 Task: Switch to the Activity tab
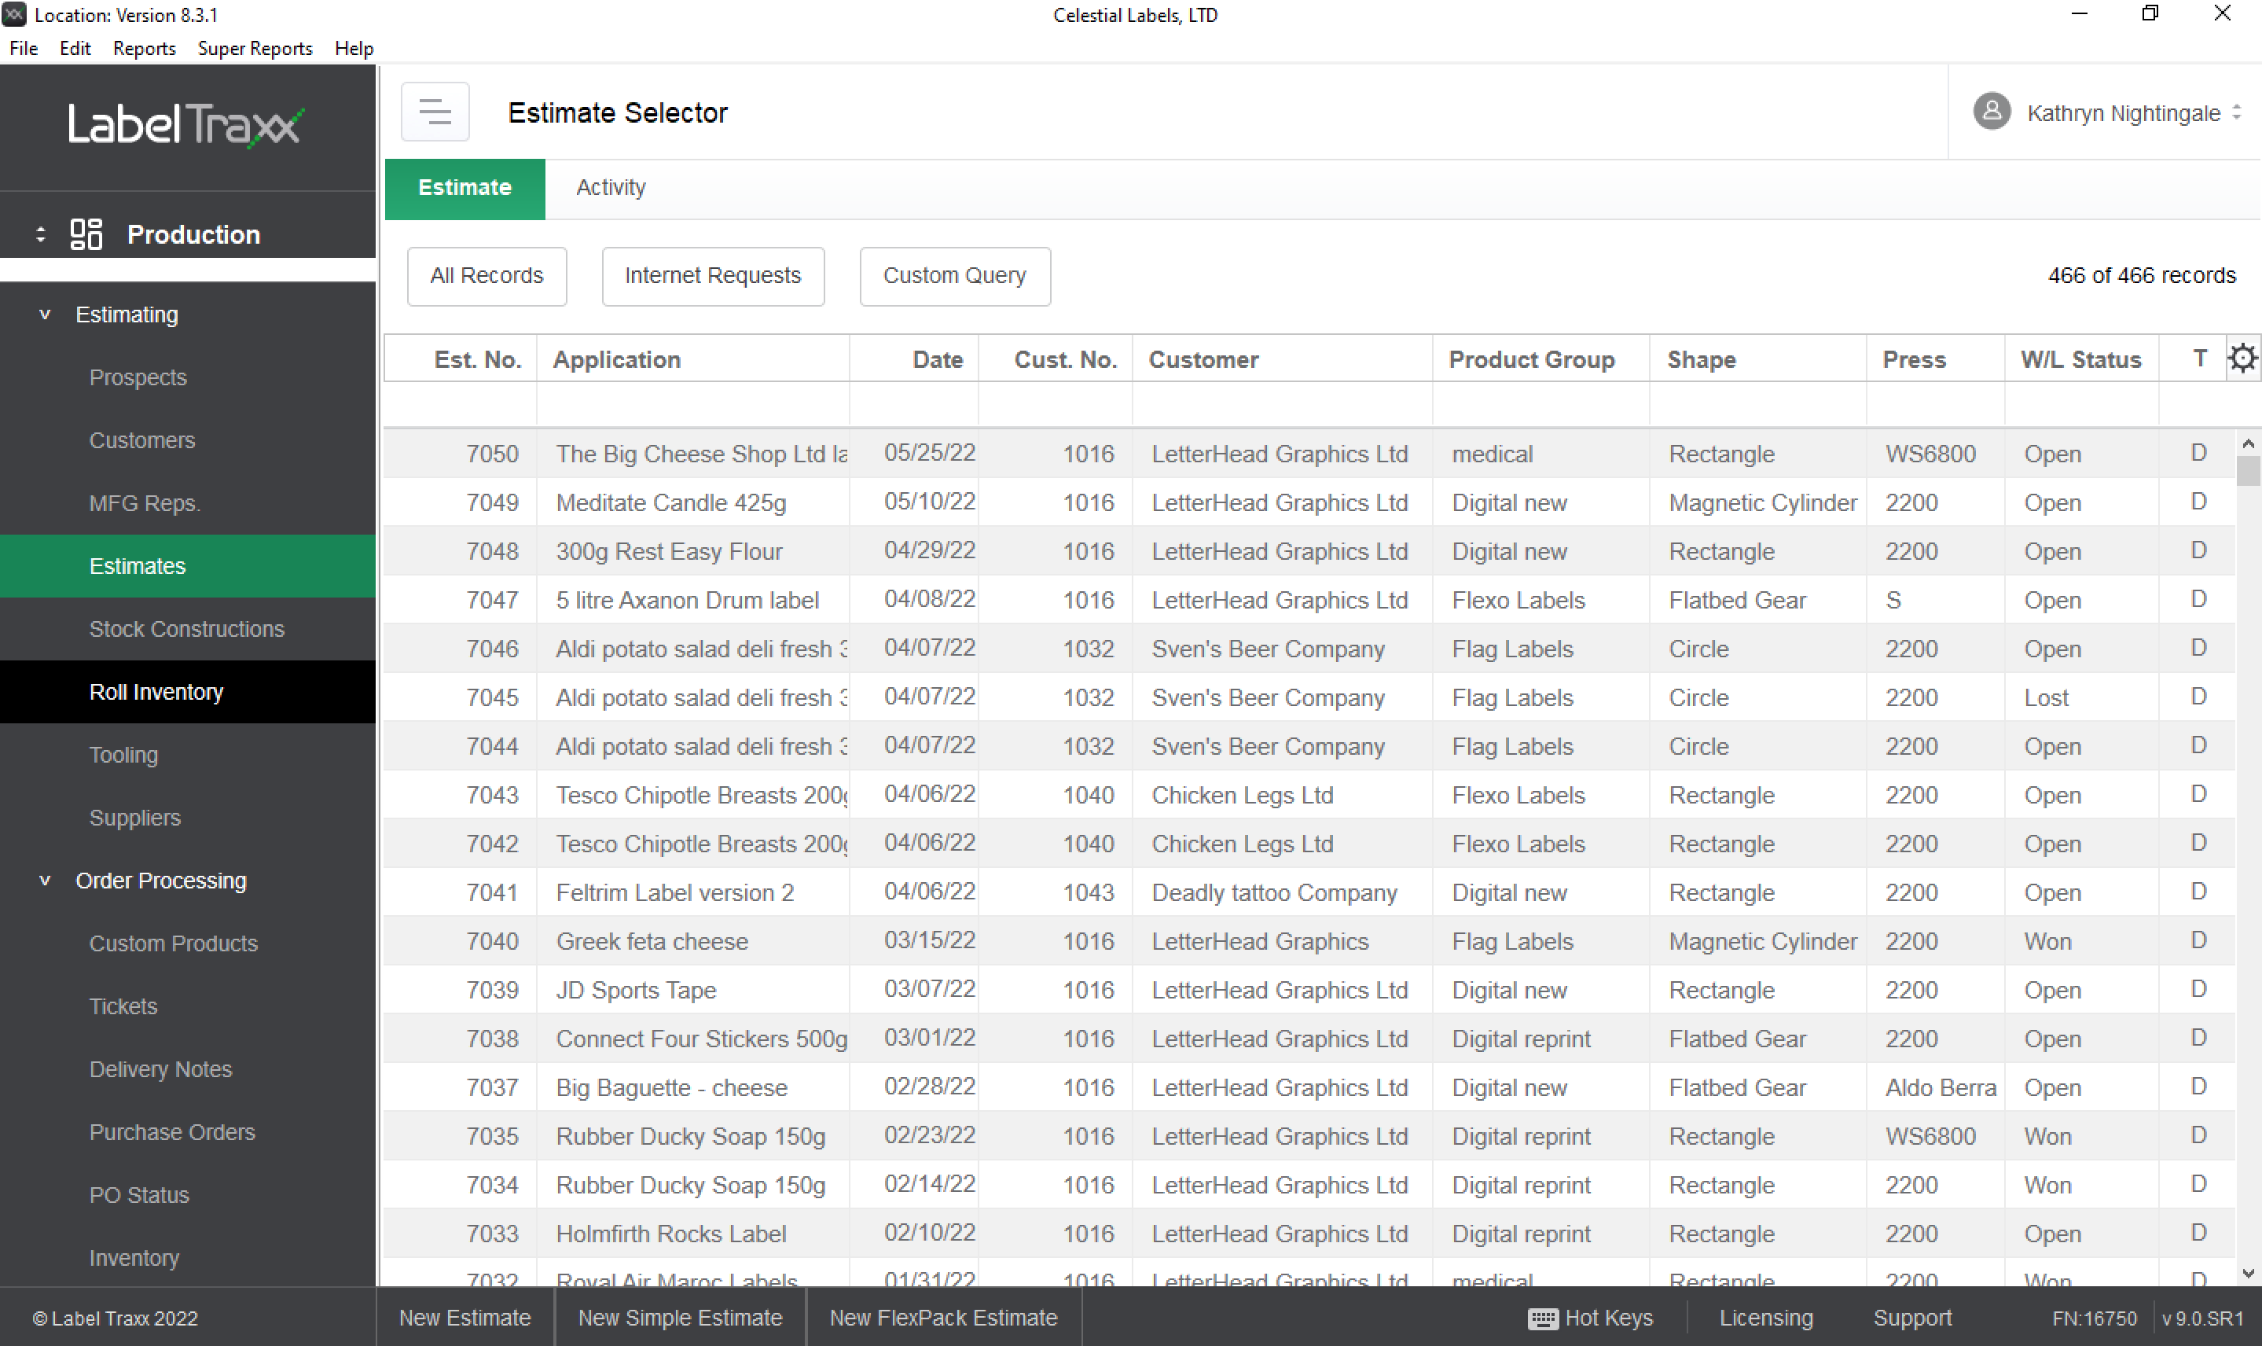click(610, 188)
